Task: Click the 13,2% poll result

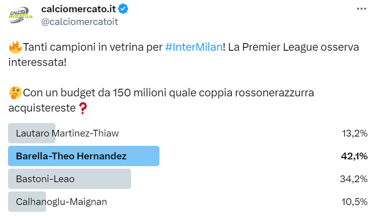Action: point(354,133)
